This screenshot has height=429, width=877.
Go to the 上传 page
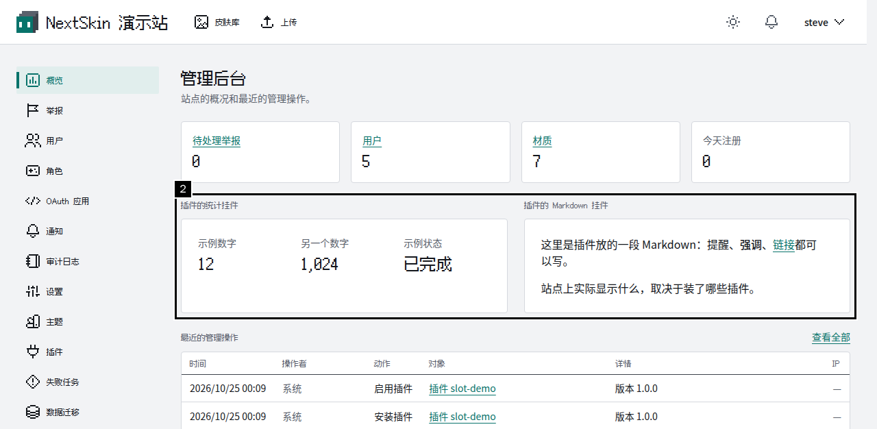pos(279,23)
